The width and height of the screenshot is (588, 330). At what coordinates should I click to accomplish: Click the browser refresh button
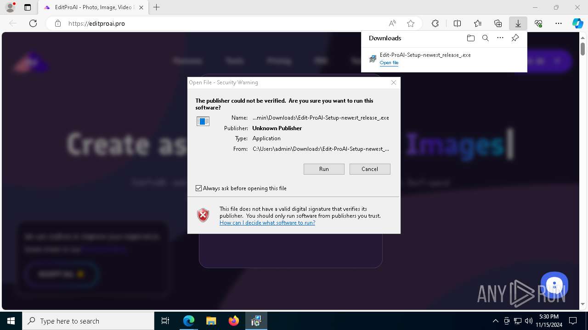[33, 23]
